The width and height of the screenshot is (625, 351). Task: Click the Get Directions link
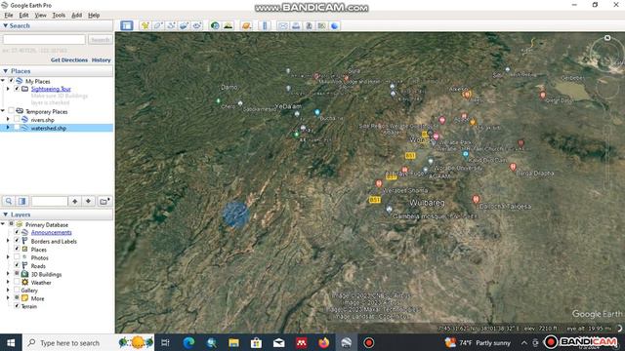click(69, 59)
